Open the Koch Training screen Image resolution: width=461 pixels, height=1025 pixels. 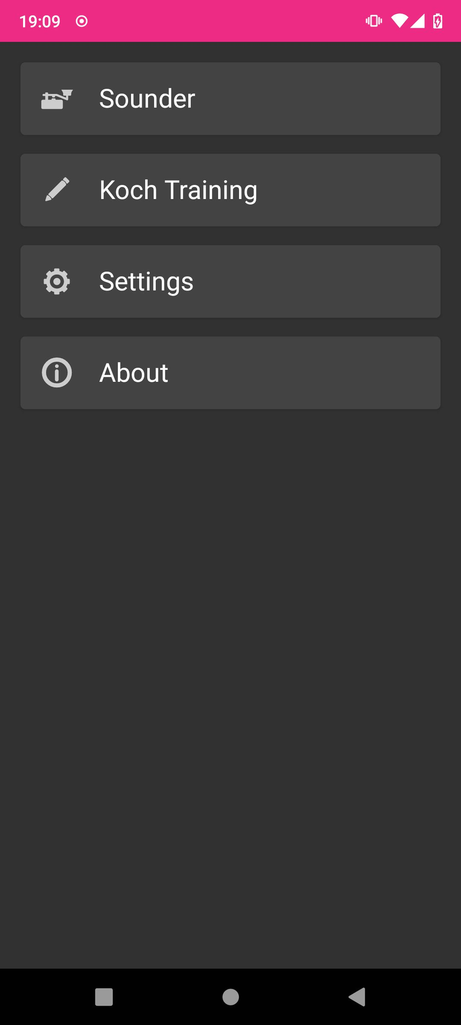(x=230, y=189)
